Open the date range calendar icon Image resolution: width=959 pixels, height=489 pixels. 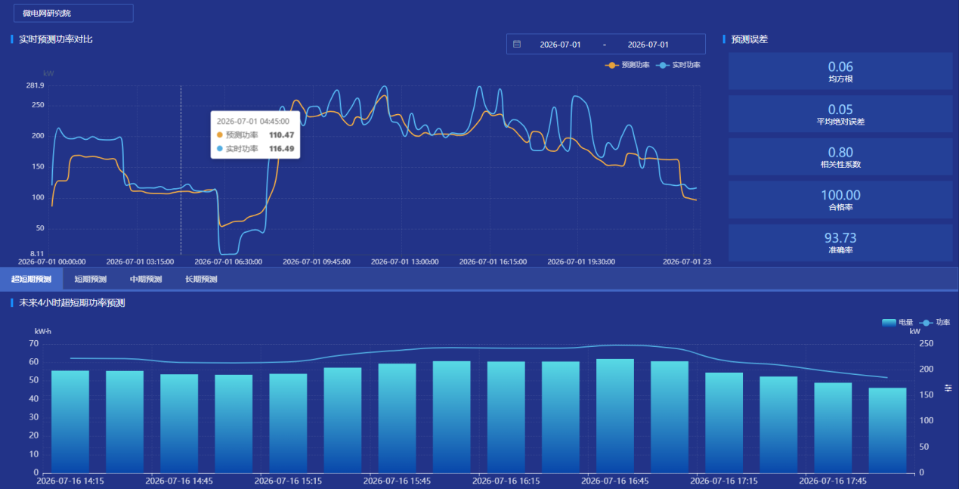[517, 44]
